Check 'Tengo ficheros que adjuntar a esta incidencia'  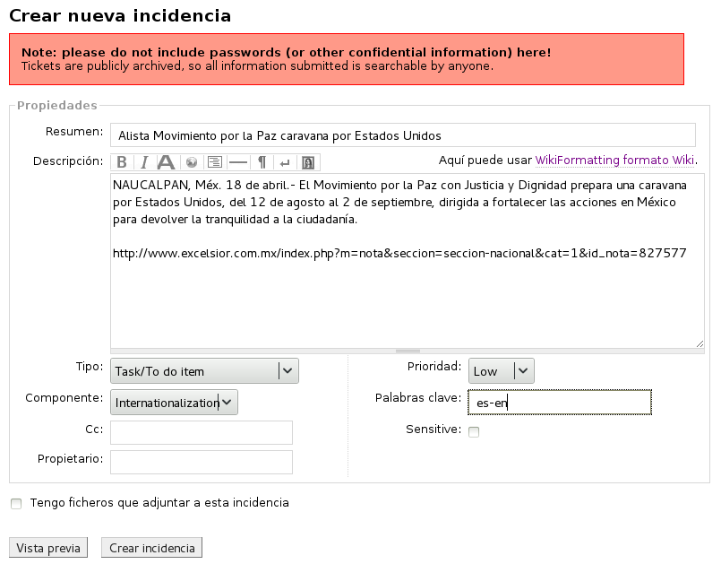16,504
